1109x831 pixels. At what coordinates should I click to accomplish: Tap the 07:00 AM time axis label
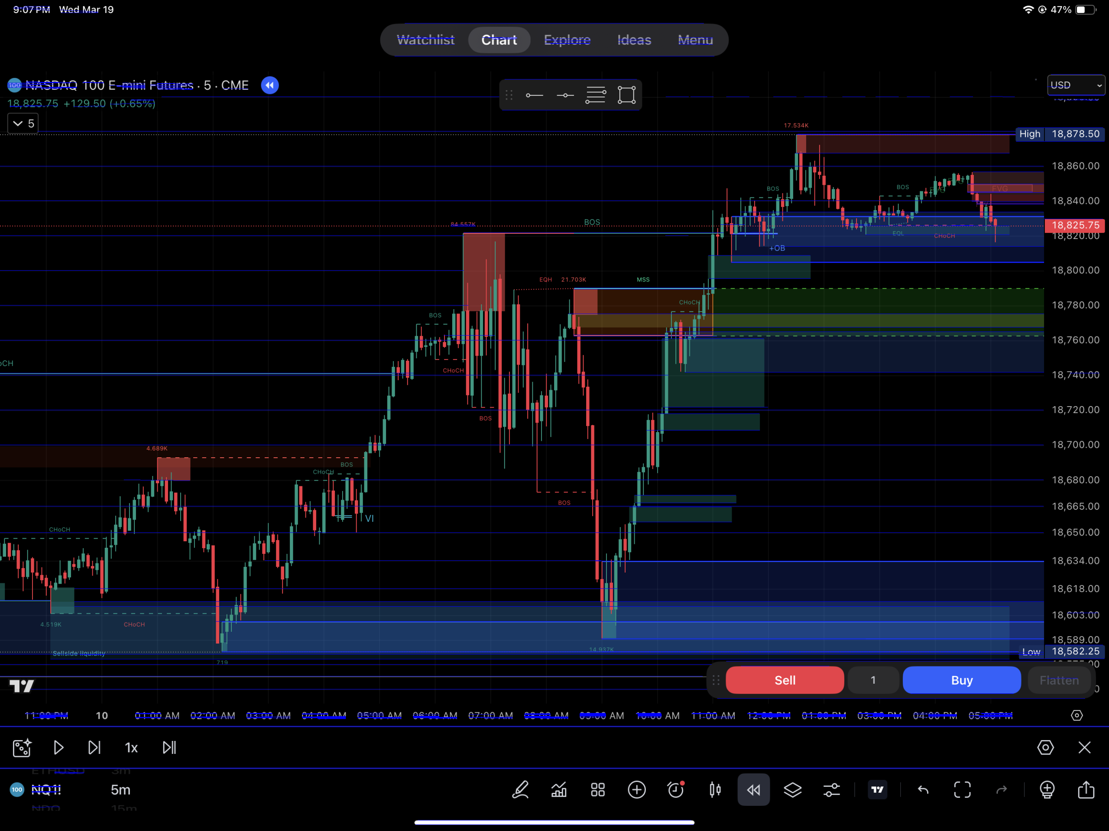pos(490,716)
